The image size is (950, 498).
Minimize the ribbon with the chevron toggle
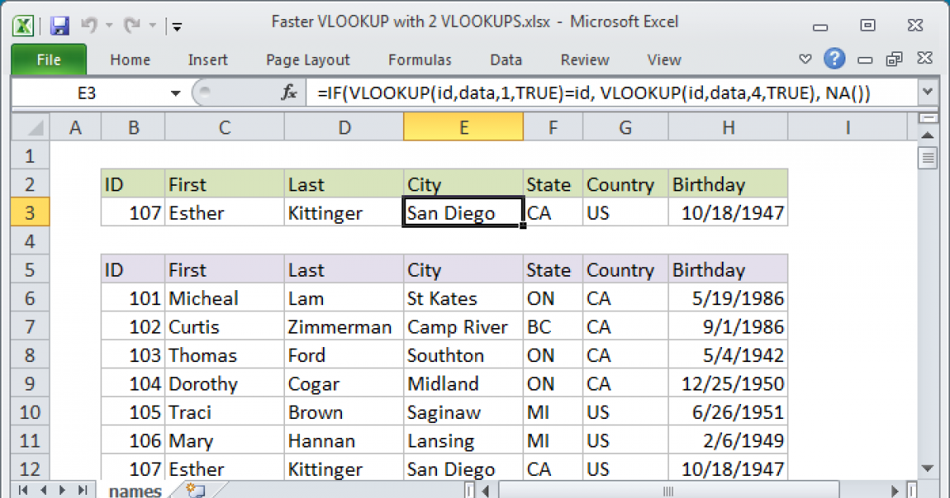(x=805, y=59)
